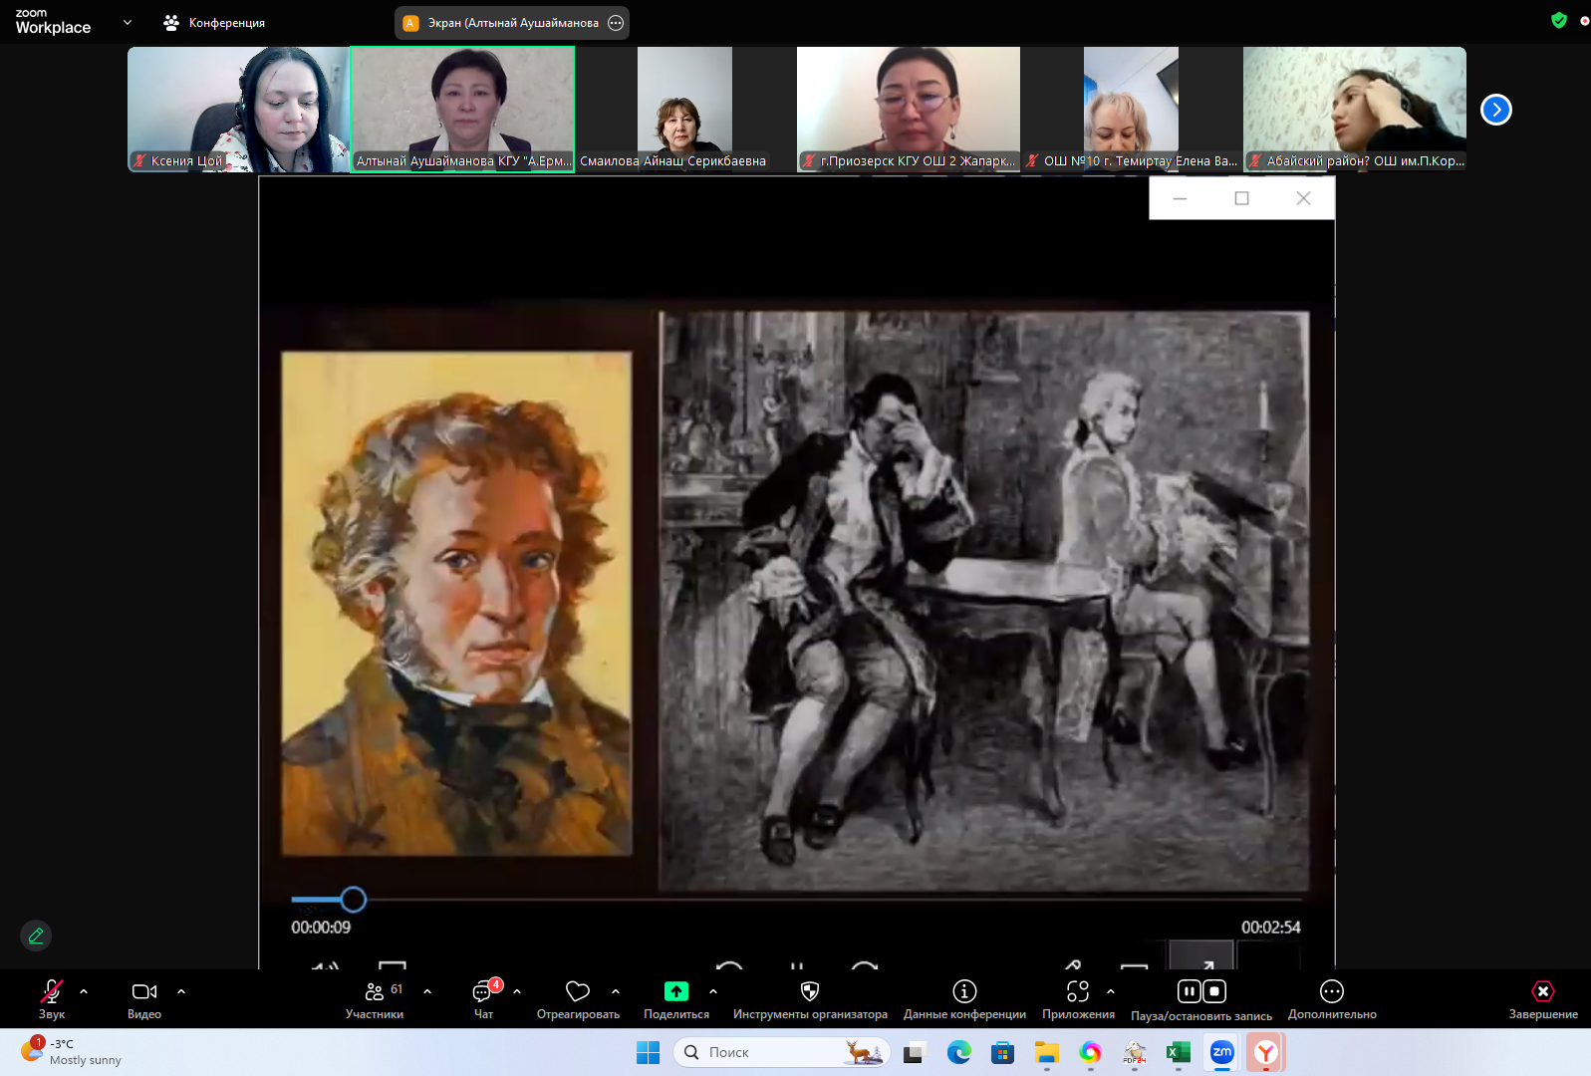Open the Чат chat panel
1591x1076 pixels.
(x=483, y=992)
